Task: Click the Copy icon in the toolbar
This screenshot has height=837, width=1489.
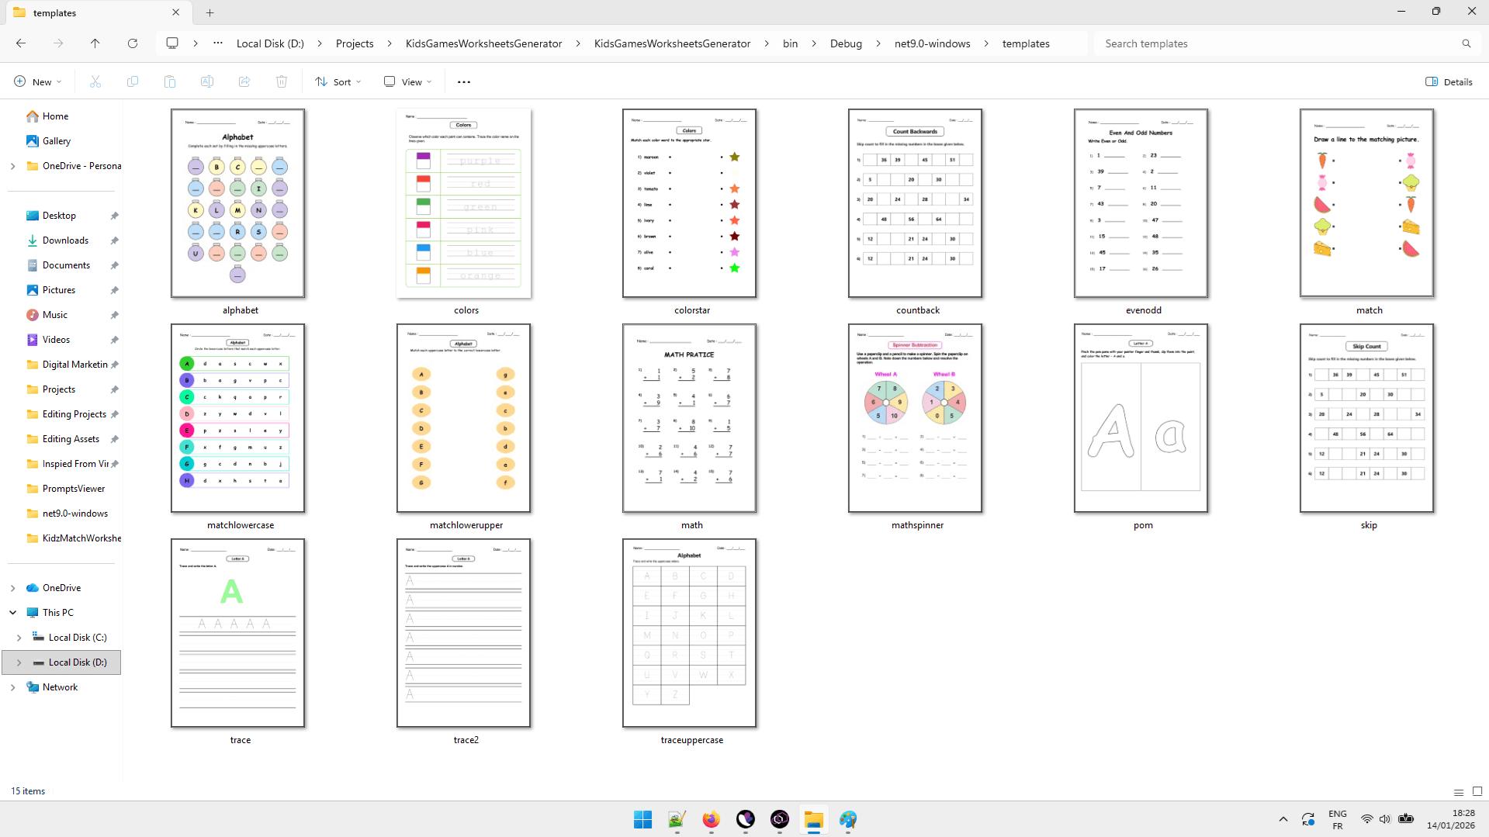Action: (x=133, y=81)
